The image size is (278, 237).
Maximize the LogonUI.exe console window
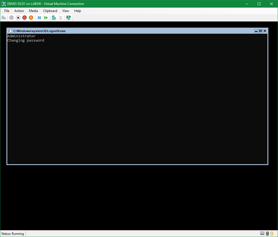coord(260,31)
